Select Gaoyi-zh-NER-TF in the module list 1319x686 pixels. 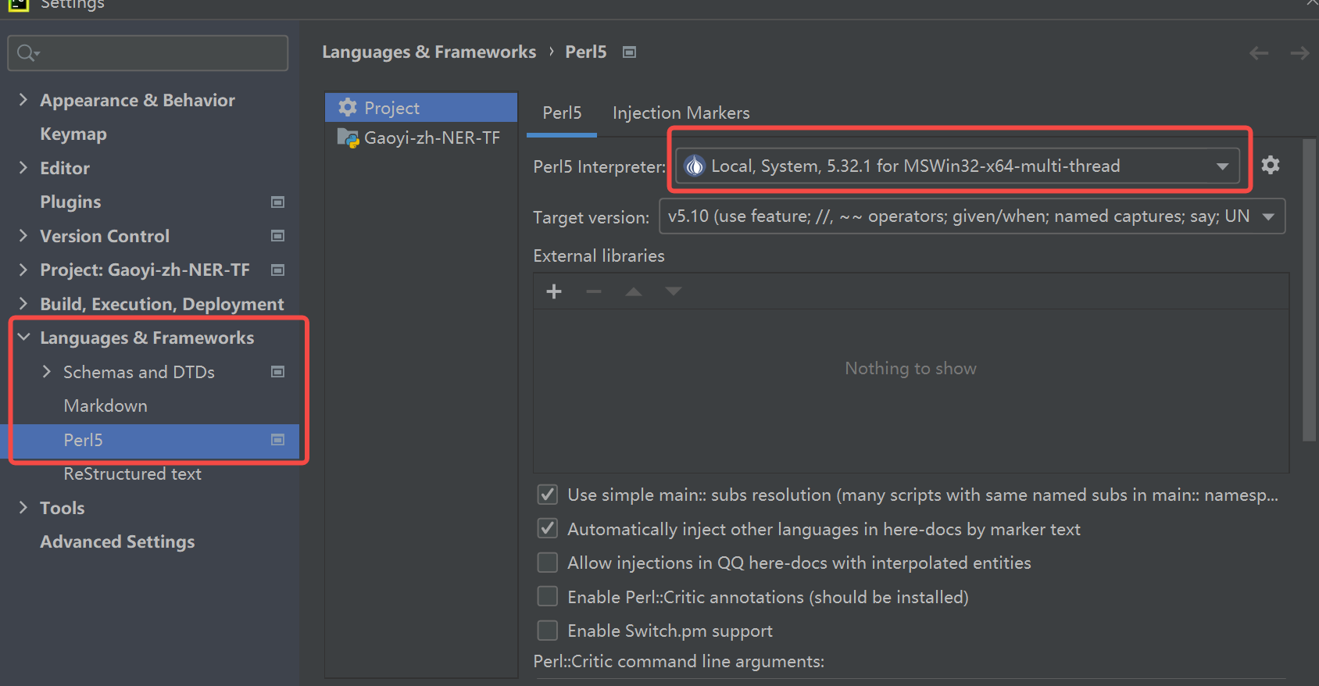pyautogui.click(x=421, y=138)
